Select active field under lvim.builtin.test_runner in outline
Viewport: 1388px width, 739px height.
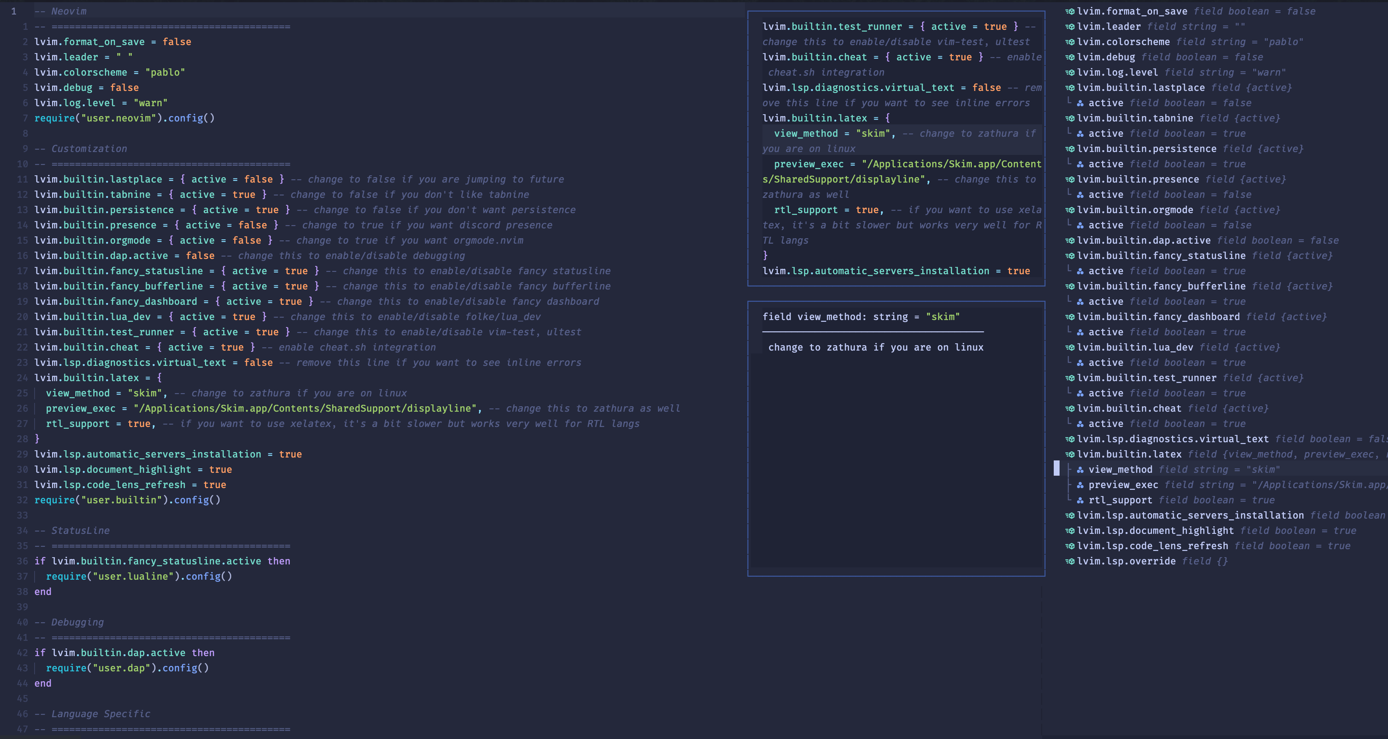tap(1161, 393)
